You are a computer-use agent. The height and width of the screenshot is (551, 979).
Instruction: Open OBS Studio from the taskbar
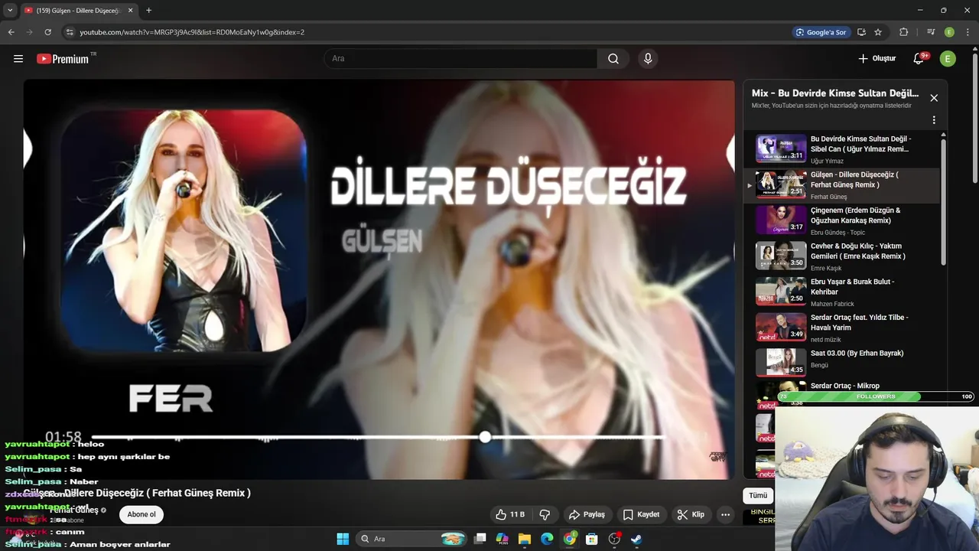(614, 539)
